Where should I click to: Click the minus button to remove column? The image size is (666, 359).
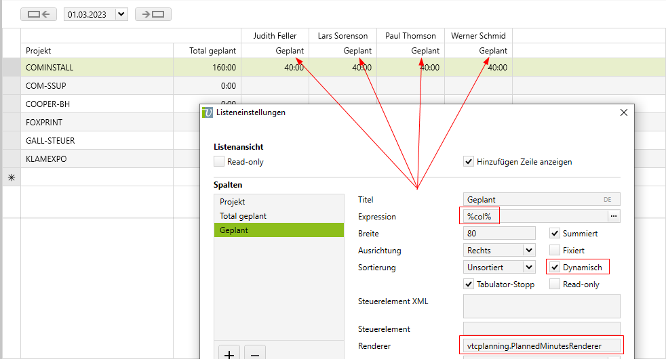coord(254,354)
